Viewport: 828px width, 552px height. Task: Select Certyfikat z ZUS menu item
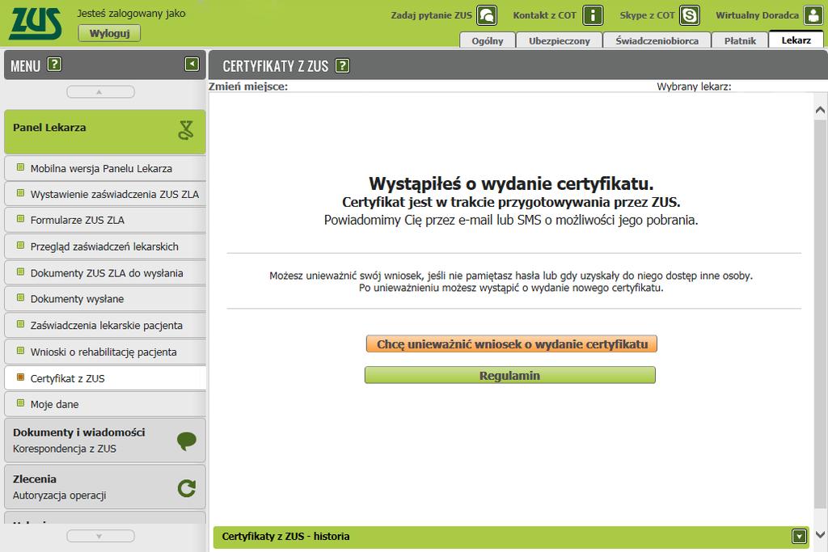point(105,378)
